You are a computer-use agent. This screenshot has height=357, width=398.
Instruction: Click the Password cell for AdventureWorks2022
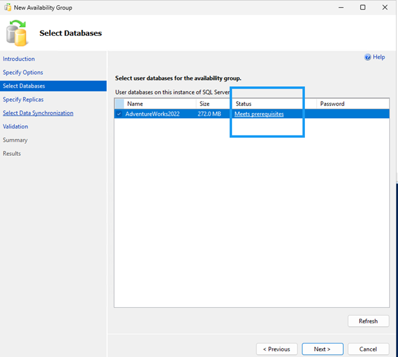[353, 114]
